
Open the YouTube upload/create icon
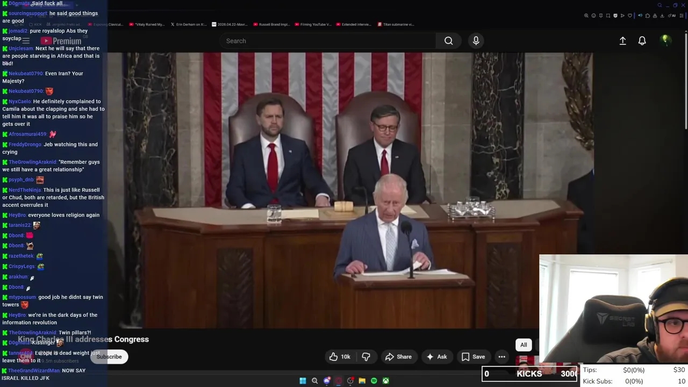tap(622, 41)
